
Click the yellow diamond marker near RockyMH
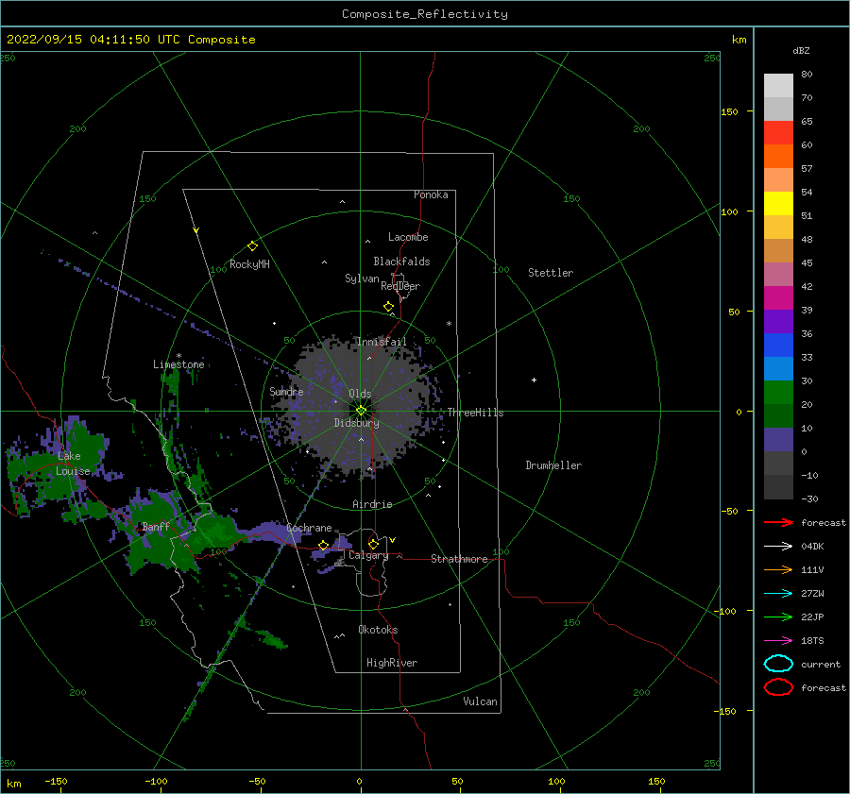pyautogui.click(x=252, y=246)
